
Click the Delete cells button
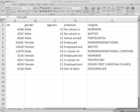[x=108, y=9]
